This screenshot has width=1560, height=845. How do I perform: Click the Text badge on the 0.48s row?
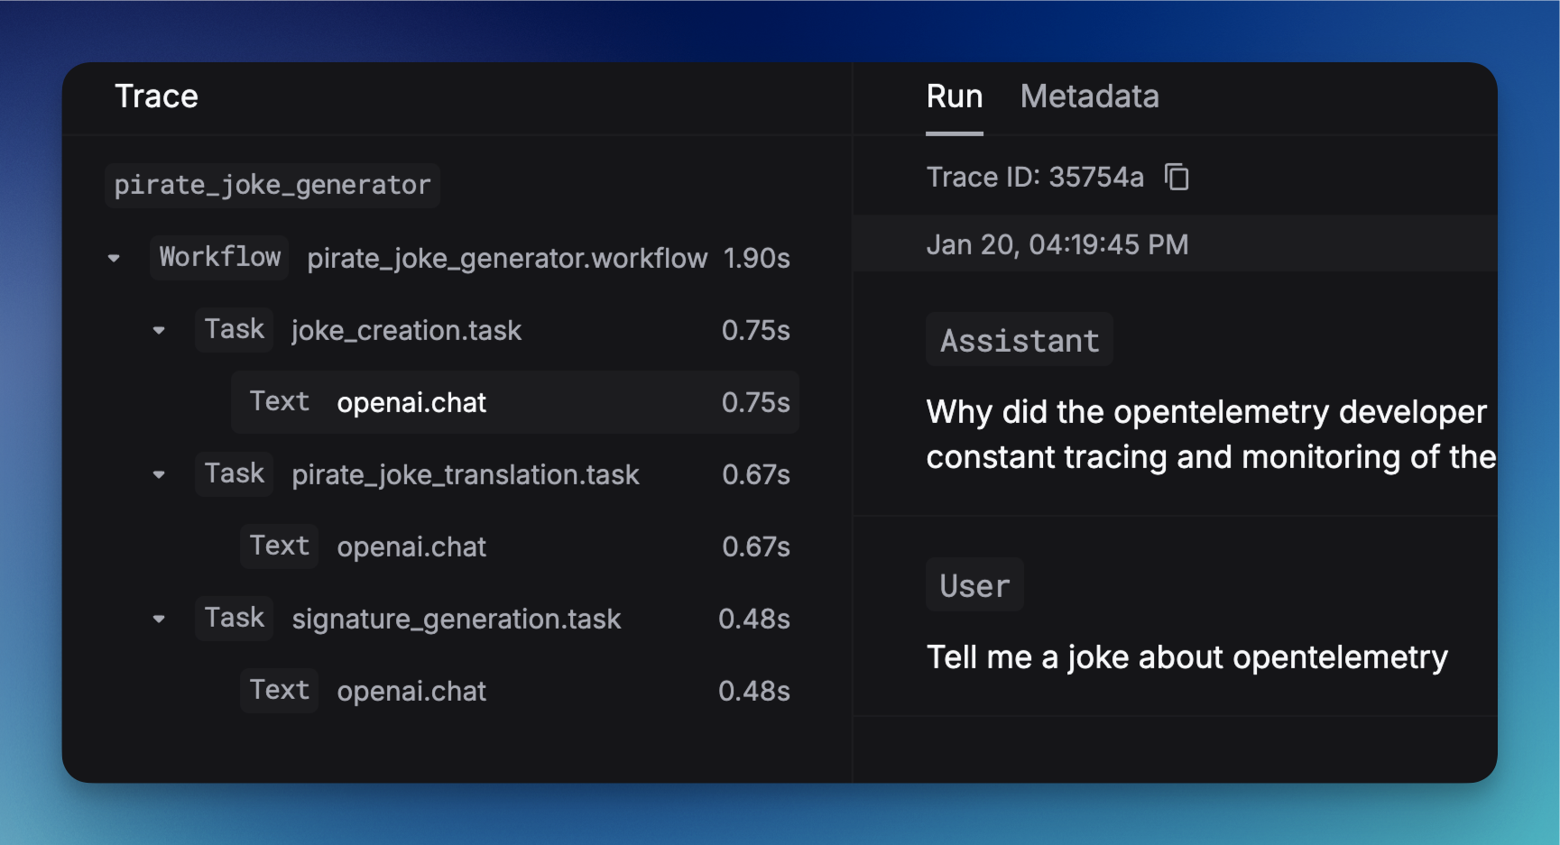click(x=279, y=691)
